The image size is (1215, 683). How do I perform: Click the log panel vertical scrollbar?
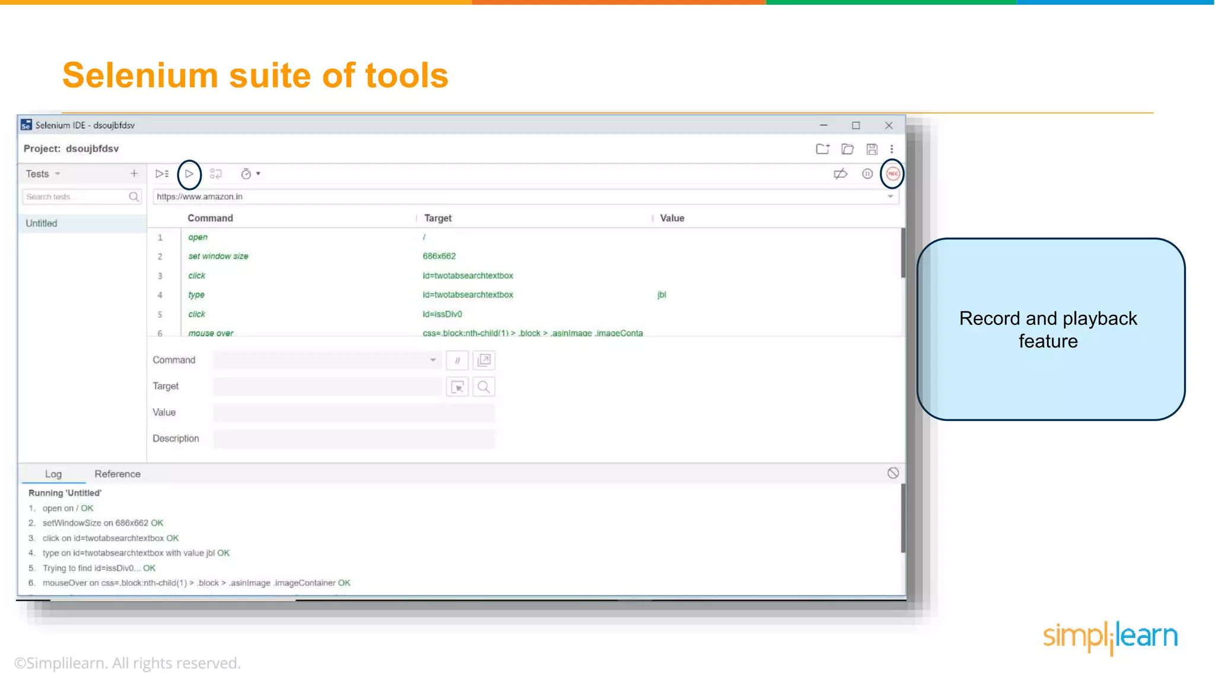pos(903,519)
